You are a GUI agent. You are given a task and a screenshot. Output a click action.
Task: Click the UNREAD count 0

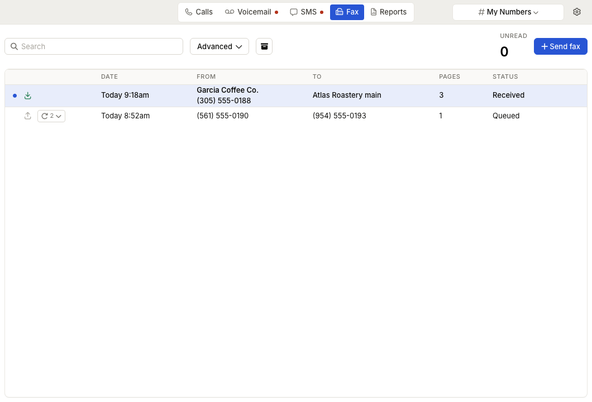tap(504, 52)
